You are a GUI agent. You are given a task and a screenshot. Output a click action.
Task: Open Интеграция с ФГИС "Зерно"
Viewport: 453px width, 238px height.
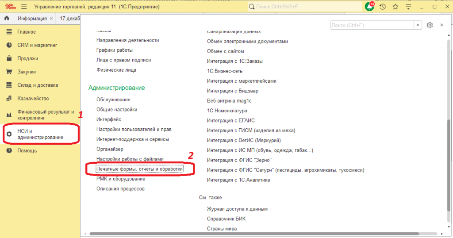click(x=239, y=160)
